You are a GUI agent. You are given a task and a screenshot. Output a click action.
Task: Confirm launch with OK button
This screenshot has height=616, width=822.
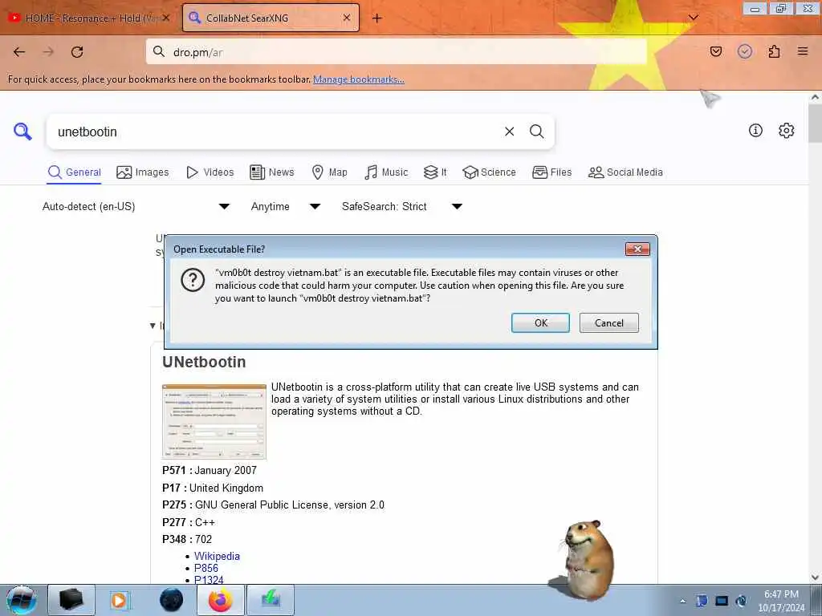(x=540, y=322)
